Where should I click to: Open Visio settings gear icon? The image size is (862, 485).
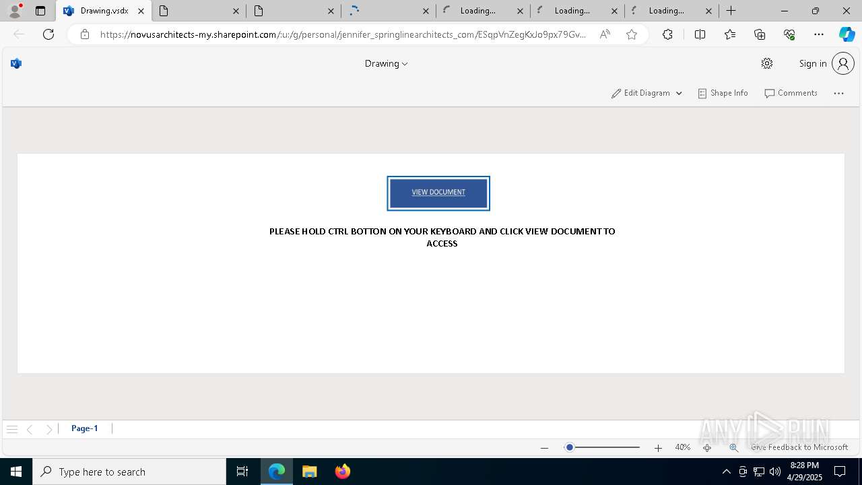click(x=767, y=63)
